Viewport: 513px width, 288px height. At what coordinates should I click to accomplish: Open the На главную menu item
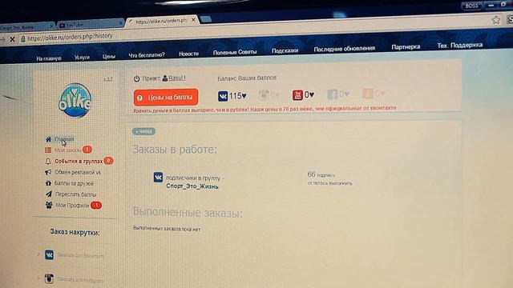49,58
